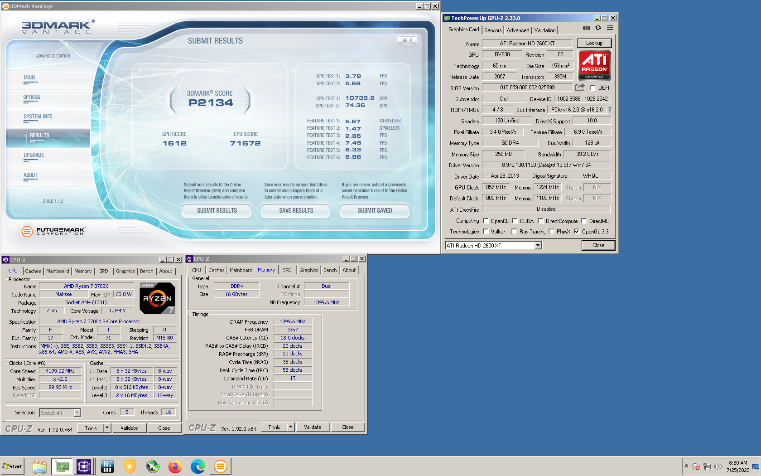Click the GPU Name field in GPU-Z
Screen dimensions: 761x476
527,44
